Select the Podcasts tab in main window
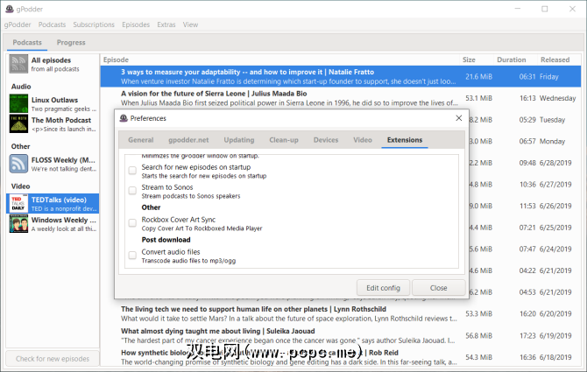Image resolution: width=587 pixels, height=372 pixels. coord(27,43)
